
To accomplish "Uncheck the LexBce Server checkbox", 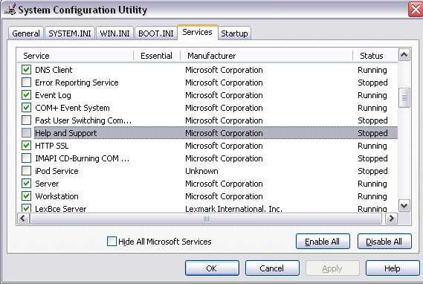I will coord(26,208).
